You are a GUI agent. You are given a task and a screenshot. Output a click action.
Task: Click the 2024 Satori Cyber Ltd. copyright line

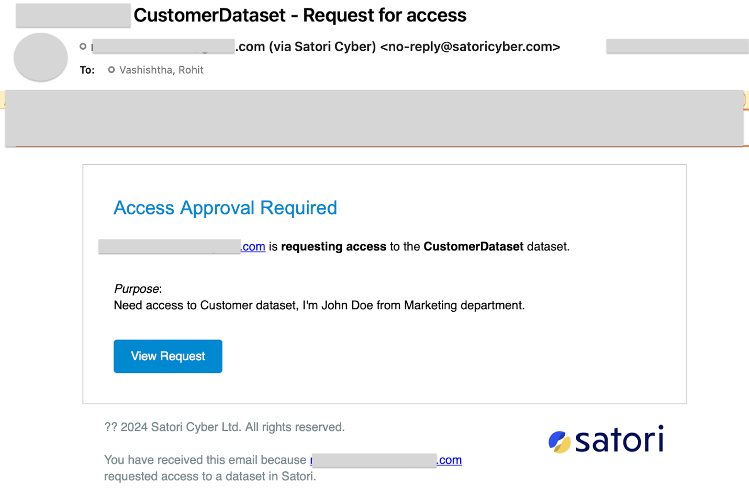point(225,427)
